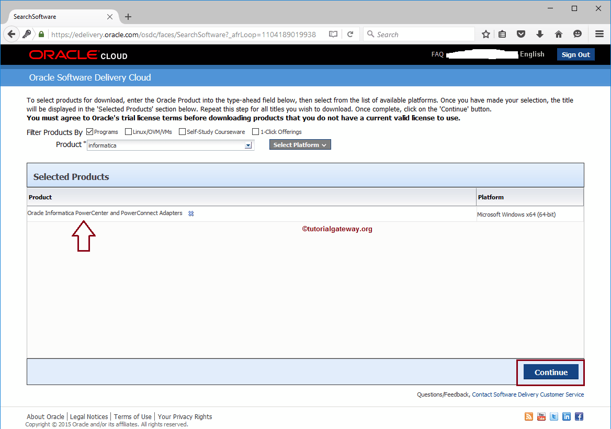
Task: Click the browser Search box
Action: tap(420, 35)
